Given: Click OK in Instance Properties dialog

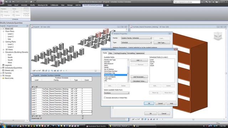Looking at the screenshot, I should (x=150, y=113).
